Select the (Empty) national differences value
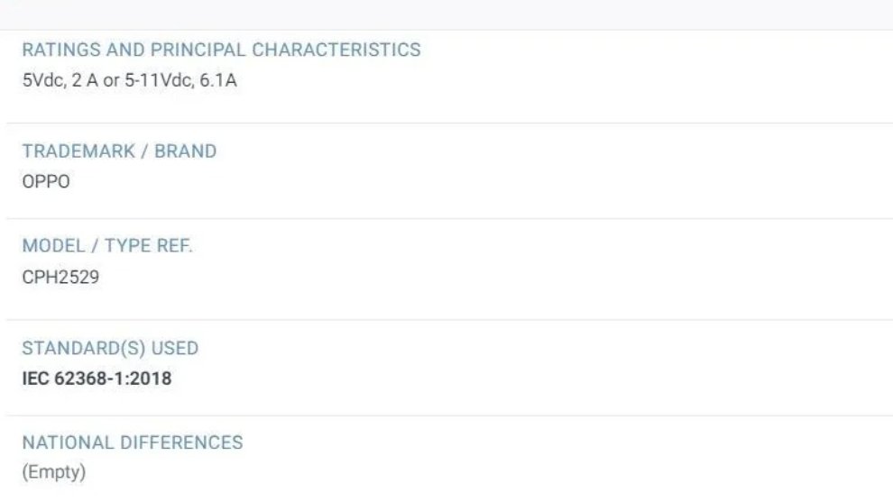The height and width of the screenshot is (502, 893). 53,472
